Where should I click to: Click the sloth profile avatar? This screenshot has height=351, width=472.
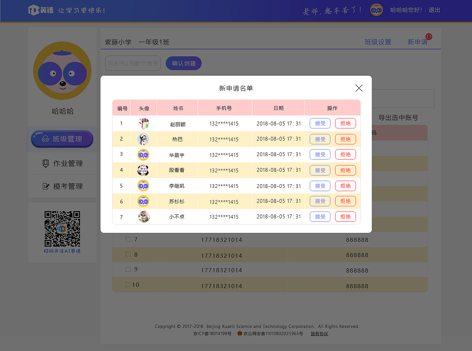[x=62, y=70]
